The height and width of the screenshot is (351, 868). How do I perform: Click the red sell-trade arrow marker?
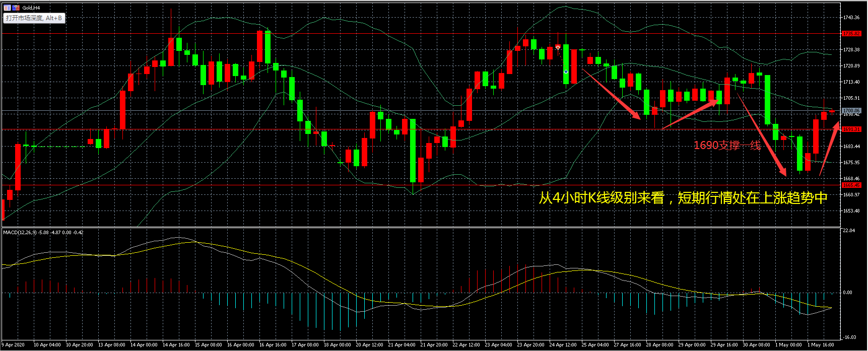[558, 47]
